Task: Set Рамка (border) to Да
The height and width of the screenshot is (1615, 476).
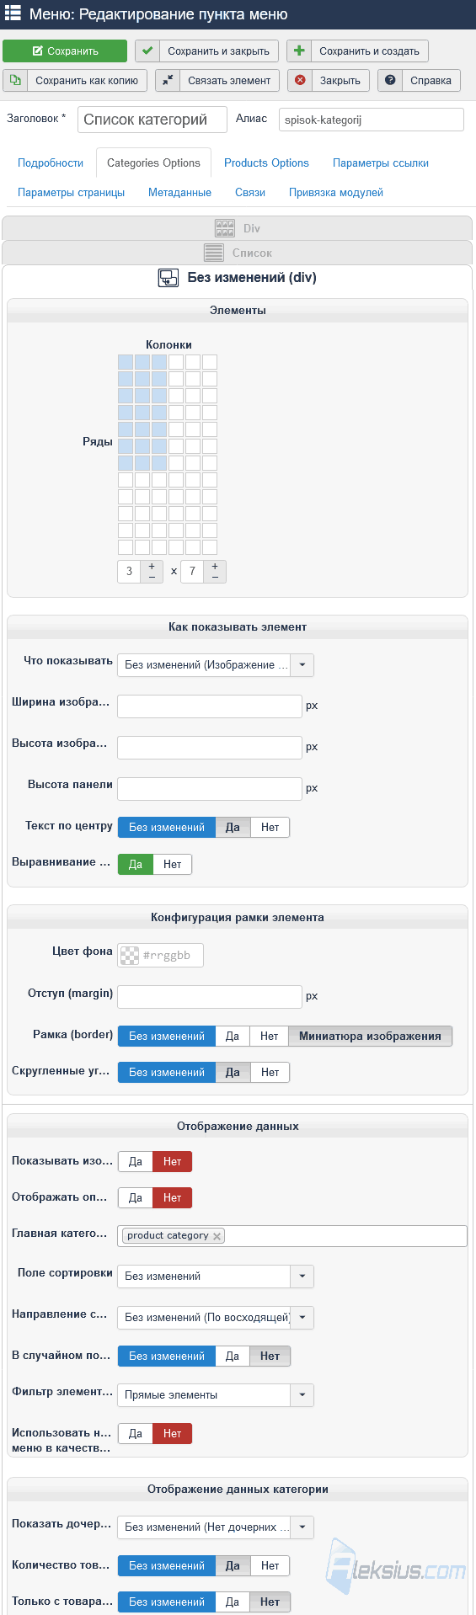Action: [233, 1037]
